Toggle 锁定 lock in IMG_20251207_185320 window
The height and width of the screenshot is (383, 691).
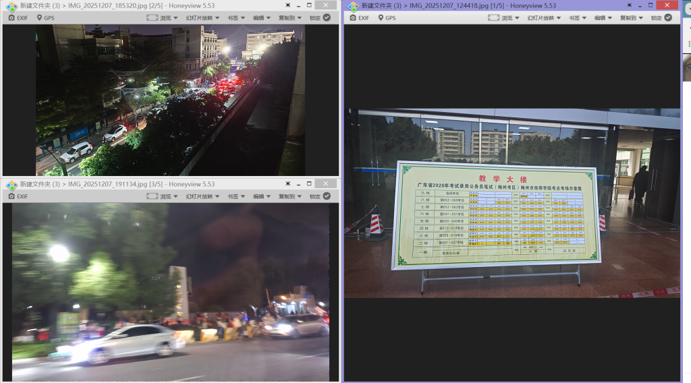point(321,18)
